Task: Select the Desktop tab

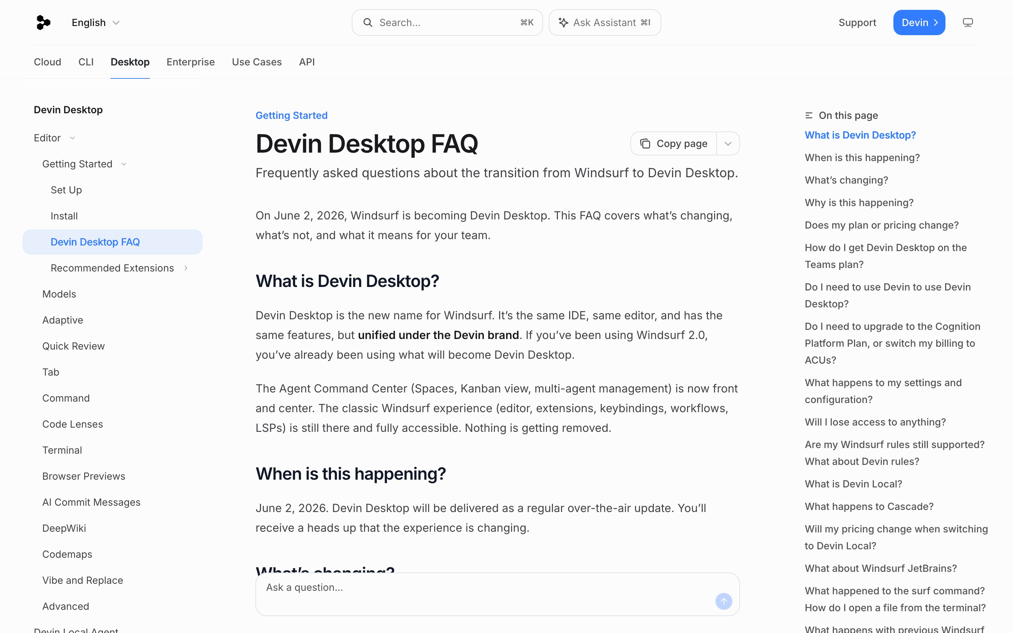Action: pos(130,62)
